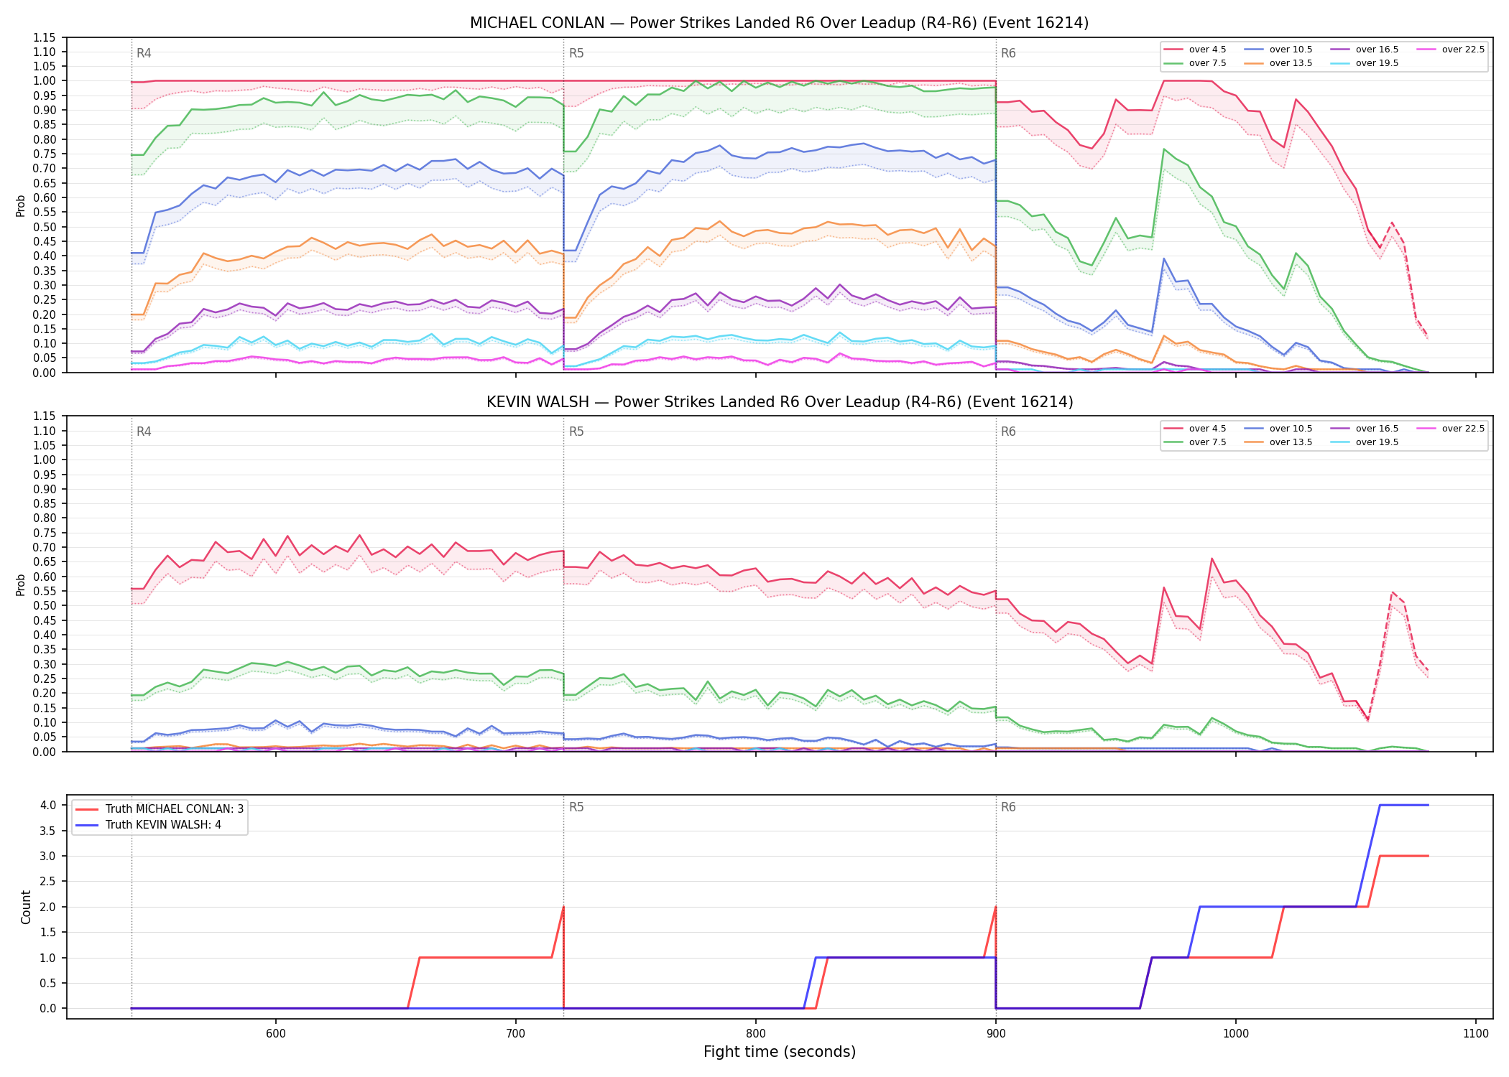Click the R6 marker in Walsh chart
Screen dimensions: 1509x1077
pos(1008,432)
